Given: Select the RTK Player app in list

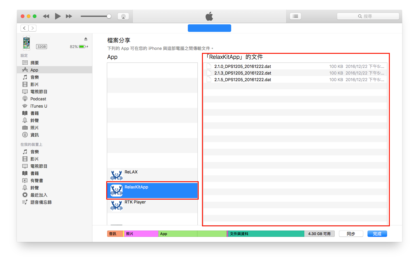Looking at the screenshot, I should click(x=152, y=205).
